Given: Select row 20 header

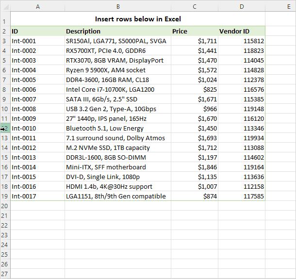Looking at the screenshot, I should point(4,206).
